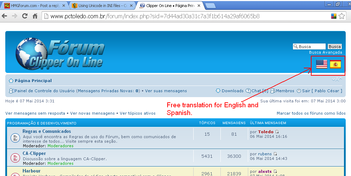
Task: Click the Fórum Clipper On Line logo
Action: tap(60, 54)
